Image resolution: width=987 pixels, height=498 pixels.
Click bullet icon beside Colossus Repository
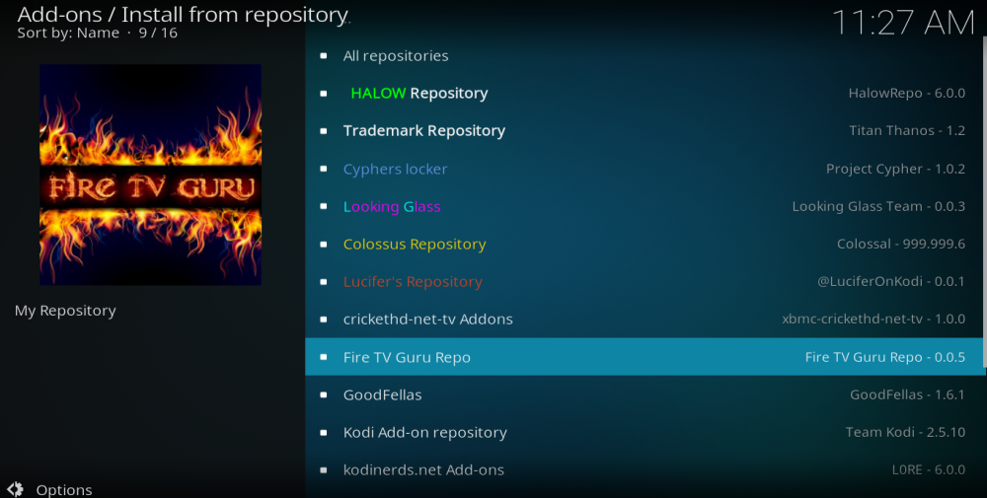[x=324, y=245]
